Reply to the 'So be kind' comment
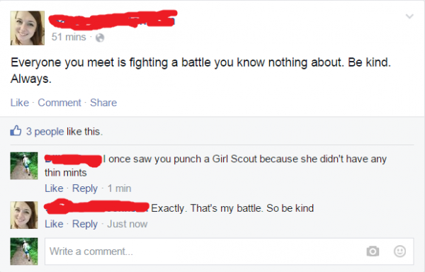 tap(85, 225)
